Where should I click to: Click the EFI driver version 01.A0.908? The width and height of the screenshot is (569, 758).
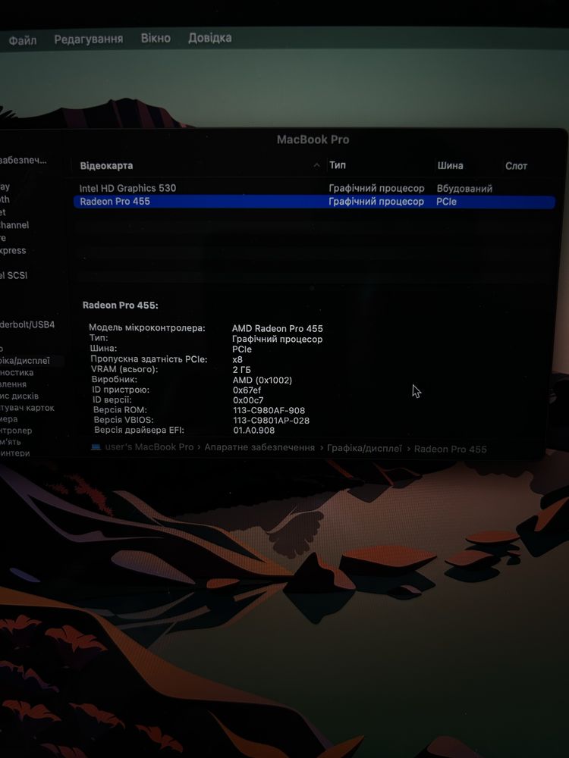tap(254, 431)
